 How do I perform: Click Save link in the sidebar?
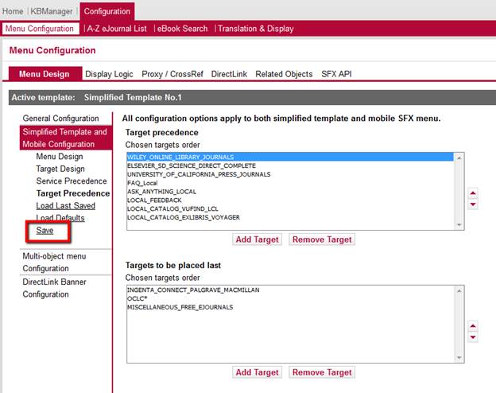[45, 231]
